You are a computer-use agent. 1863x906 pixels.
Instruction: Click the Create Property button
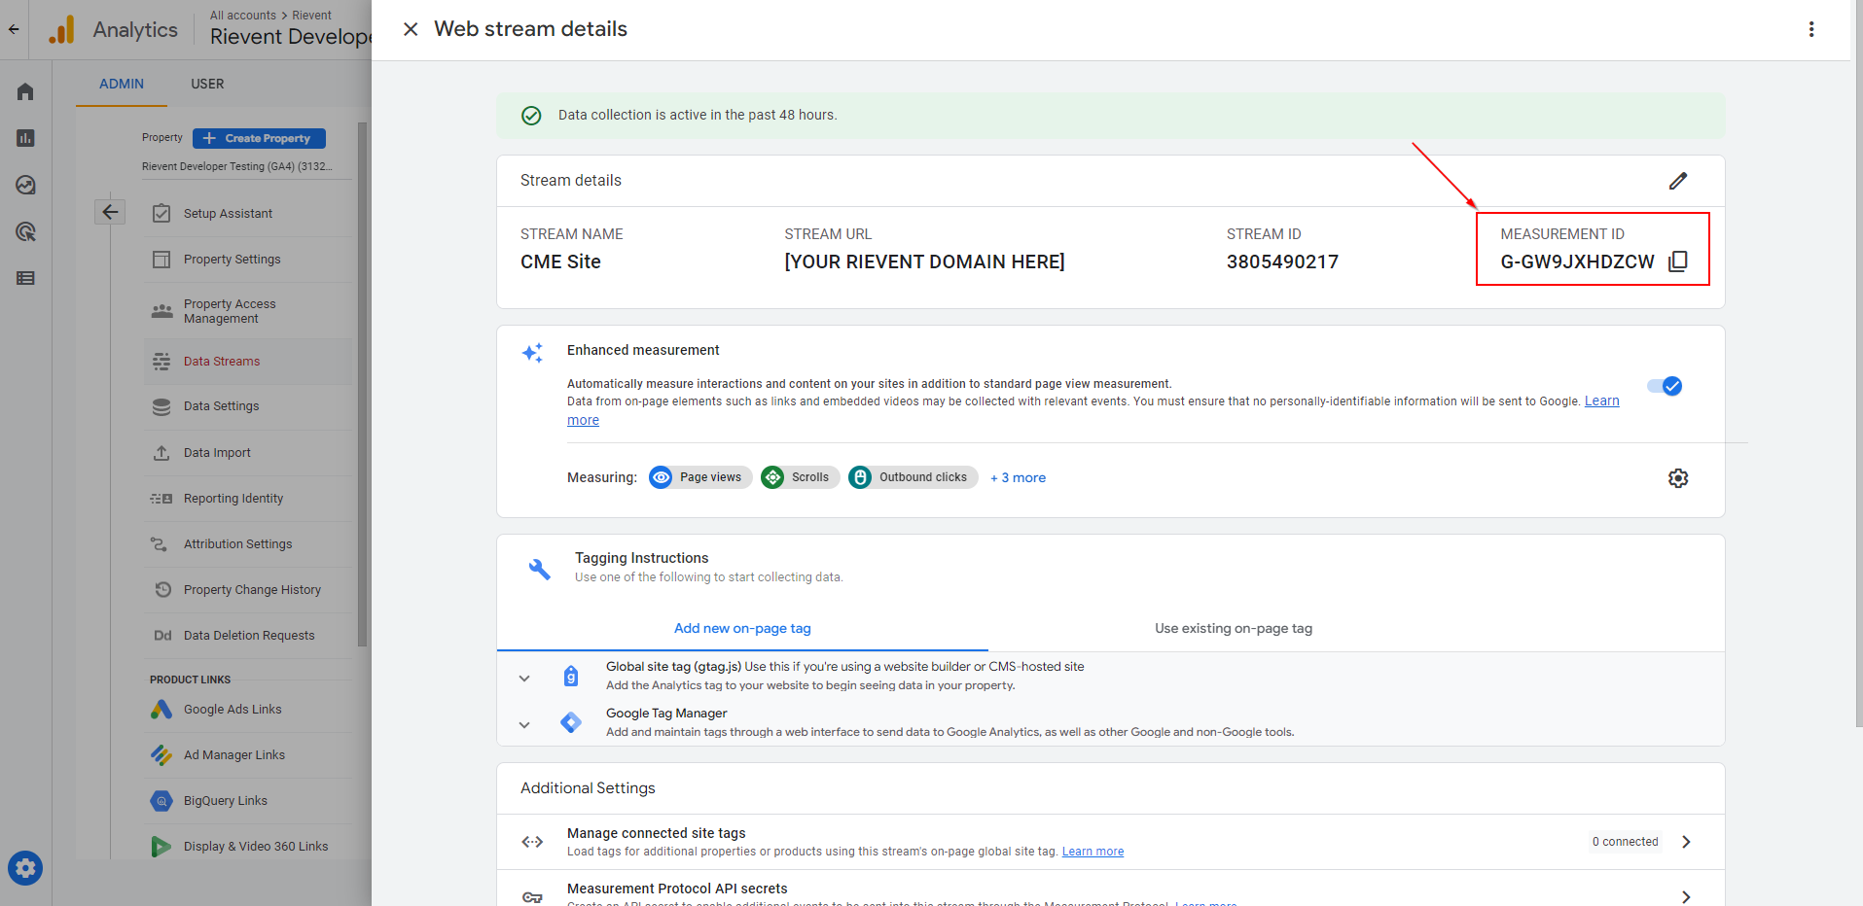[x=259, y=138]
